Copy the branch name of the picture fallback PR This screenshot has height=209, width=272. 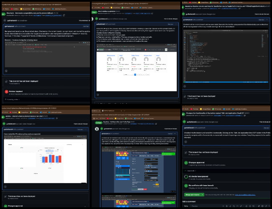64,15
